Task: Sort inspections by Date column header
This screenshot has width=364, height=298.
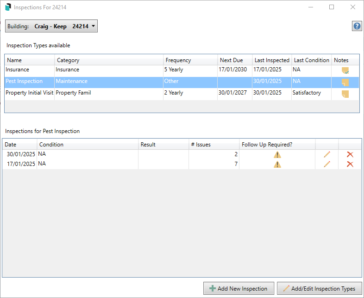Action: [x=20, y=145]
